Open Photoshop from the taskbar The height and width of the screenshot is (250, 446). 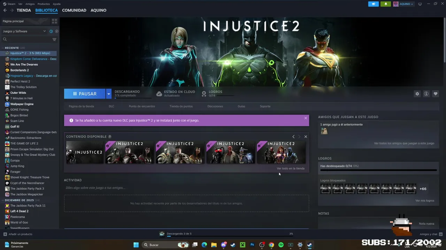pos(252,245)
